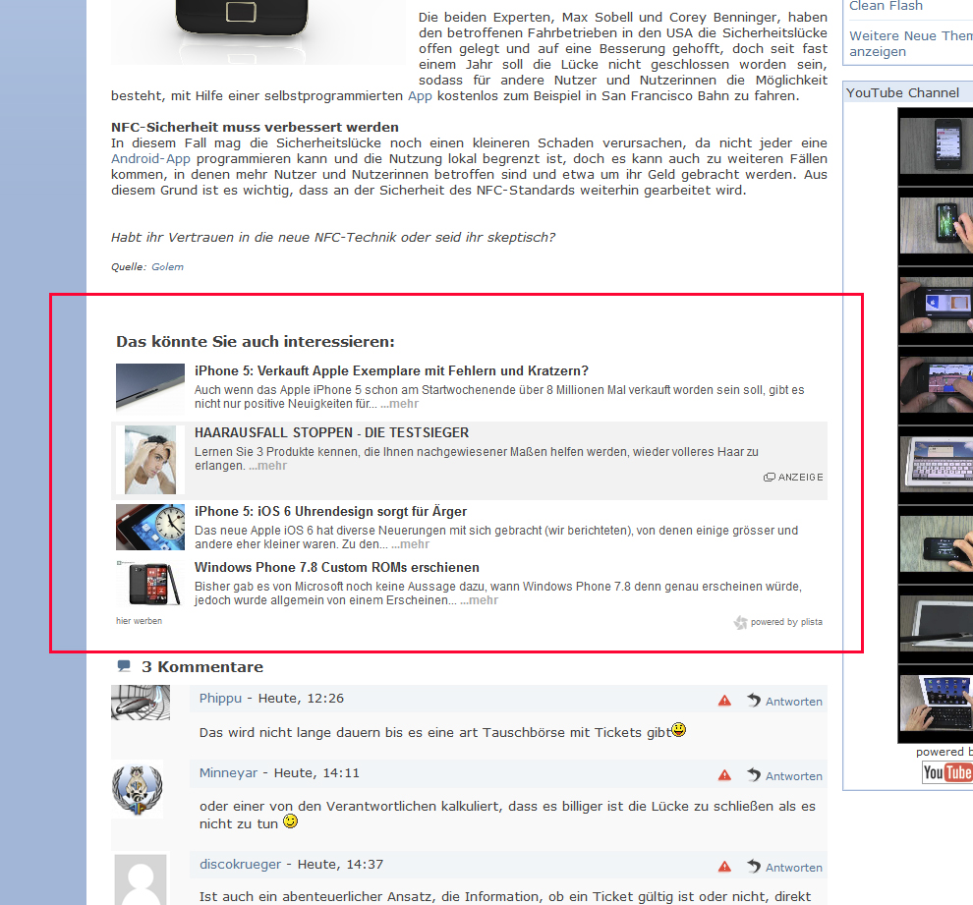Open the HAARAUSFALL STOPPEN ad headline
This screenshot has width=973, height=905.
[331, 432]
